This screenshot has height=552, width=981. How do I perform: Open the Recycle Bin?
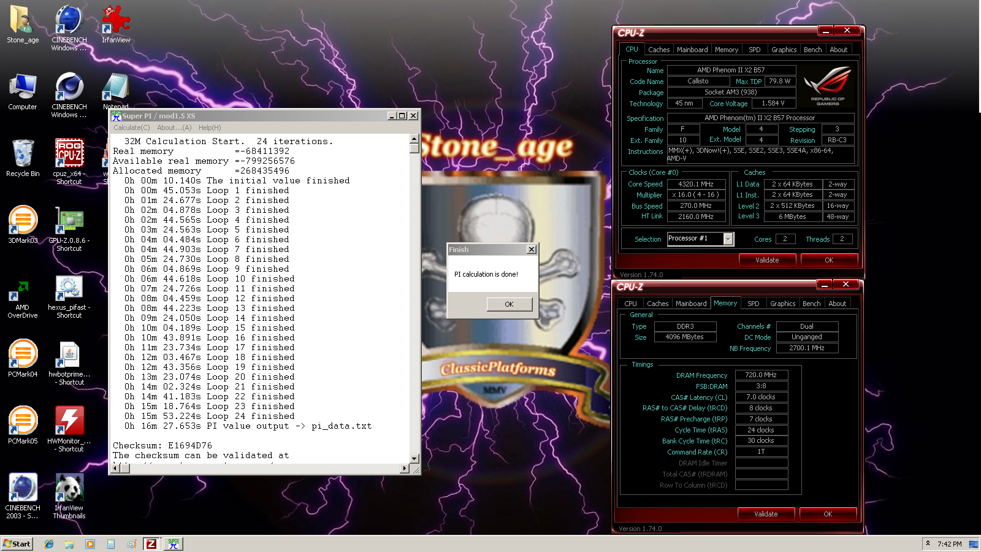coord(23,158)
